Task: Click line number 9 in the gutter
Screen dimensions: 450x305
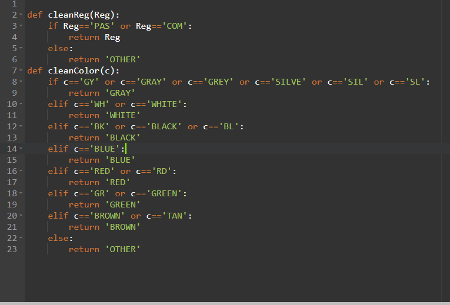Action: (14, 93)
